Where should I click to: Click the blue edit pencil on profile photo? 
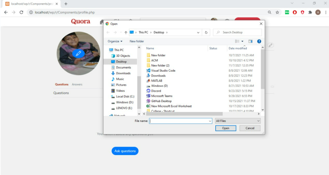[78, 54]
